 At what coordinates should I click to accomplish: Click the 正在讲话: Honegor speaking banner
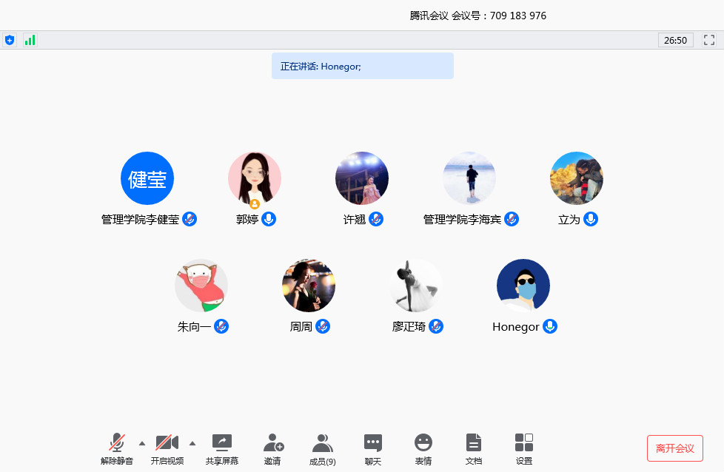[x=363, y=66]
